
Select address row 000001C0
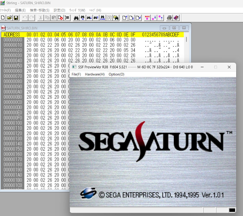[13, 185]
